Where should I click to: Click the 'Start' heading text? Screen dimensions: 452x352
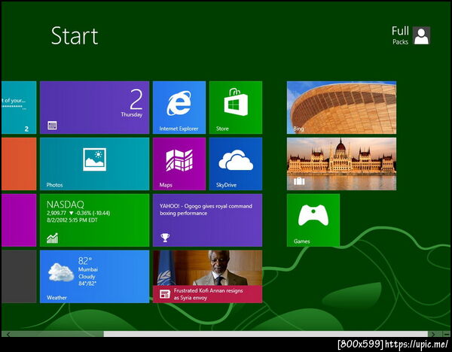[75, 35]
